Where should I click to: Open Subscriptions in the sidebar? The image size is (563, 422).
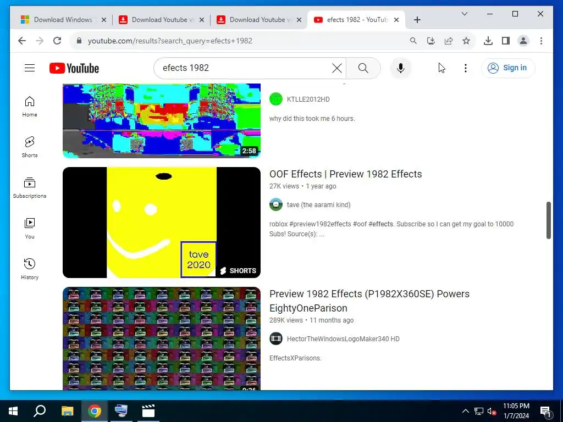pos(30,188)
